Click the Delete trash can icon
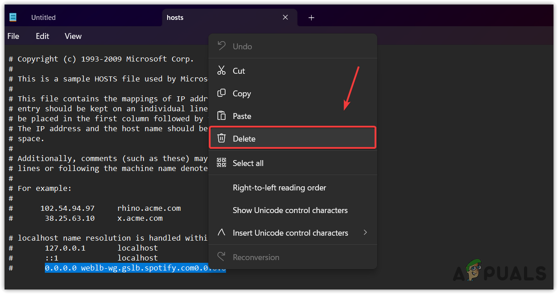Screen dimensions: 558x294 221,138
